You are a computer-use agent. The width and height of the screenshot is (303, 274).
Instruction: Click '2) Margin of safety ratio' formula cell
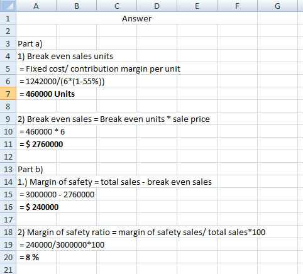pos(141,232)
